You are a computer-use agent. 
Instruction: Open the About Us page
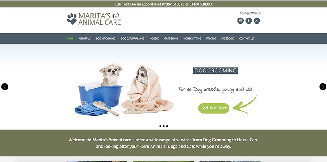[x=85, y=39]
